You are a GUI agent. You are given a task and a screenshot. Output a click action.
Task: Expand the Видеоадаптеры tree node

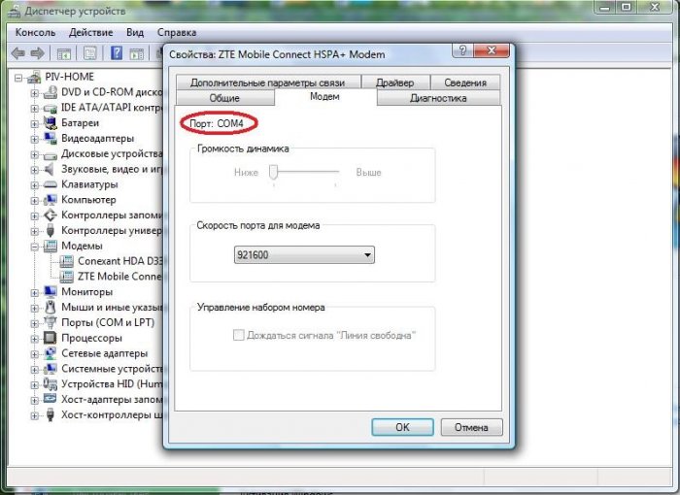tap(35, 139)
